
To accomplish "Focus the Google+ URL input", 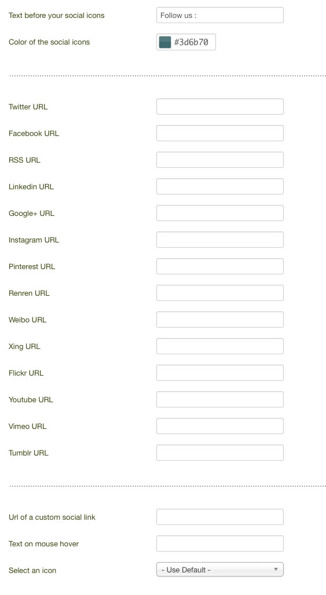I will (x=219, y=213).
